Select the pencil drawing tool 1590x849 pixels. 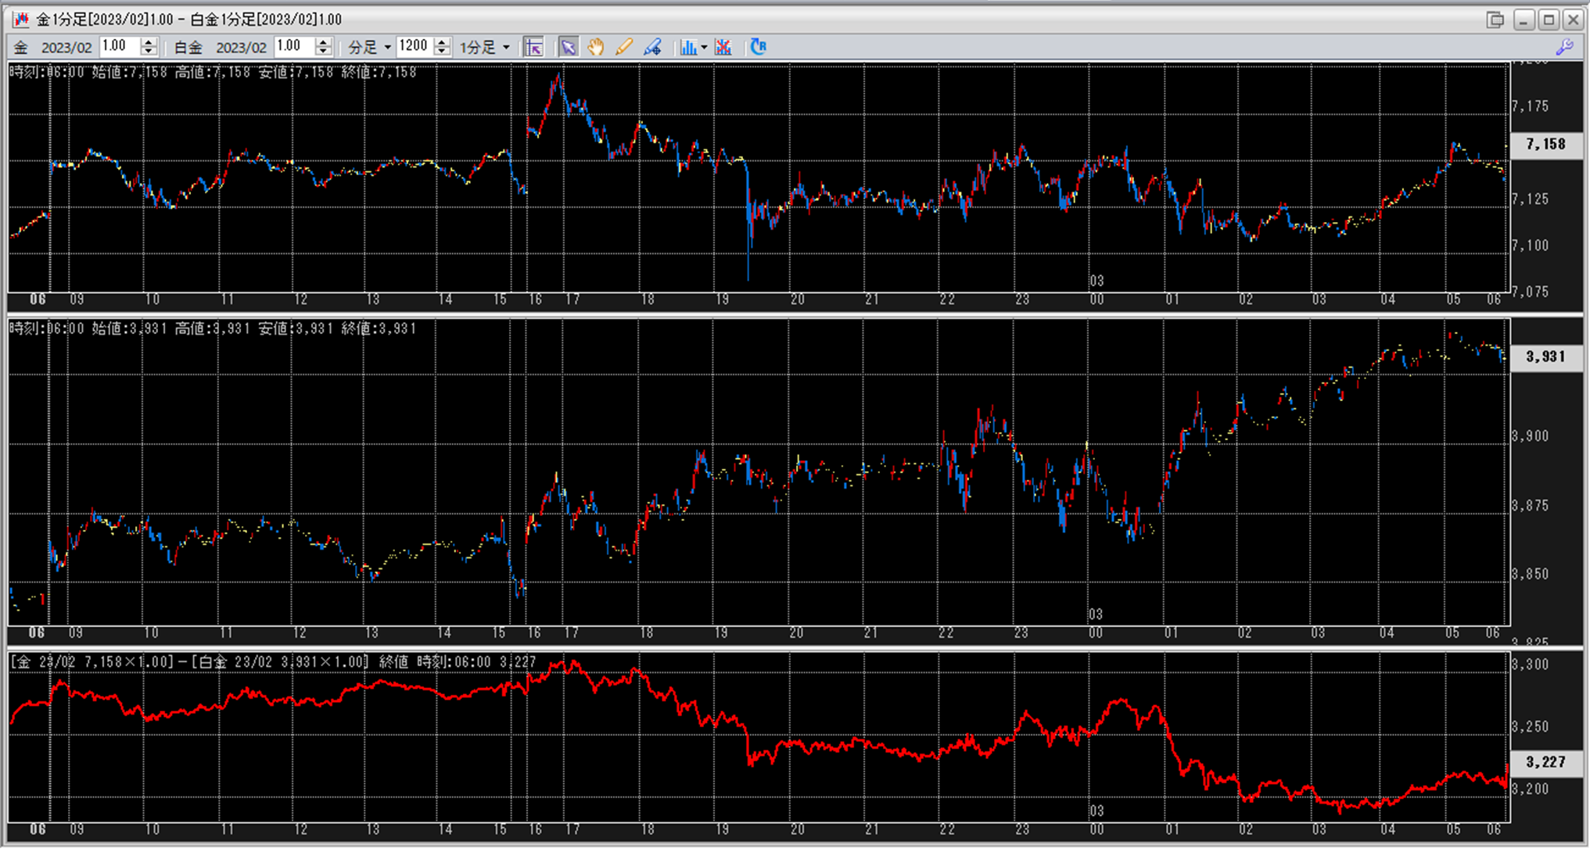click(623, 47)
